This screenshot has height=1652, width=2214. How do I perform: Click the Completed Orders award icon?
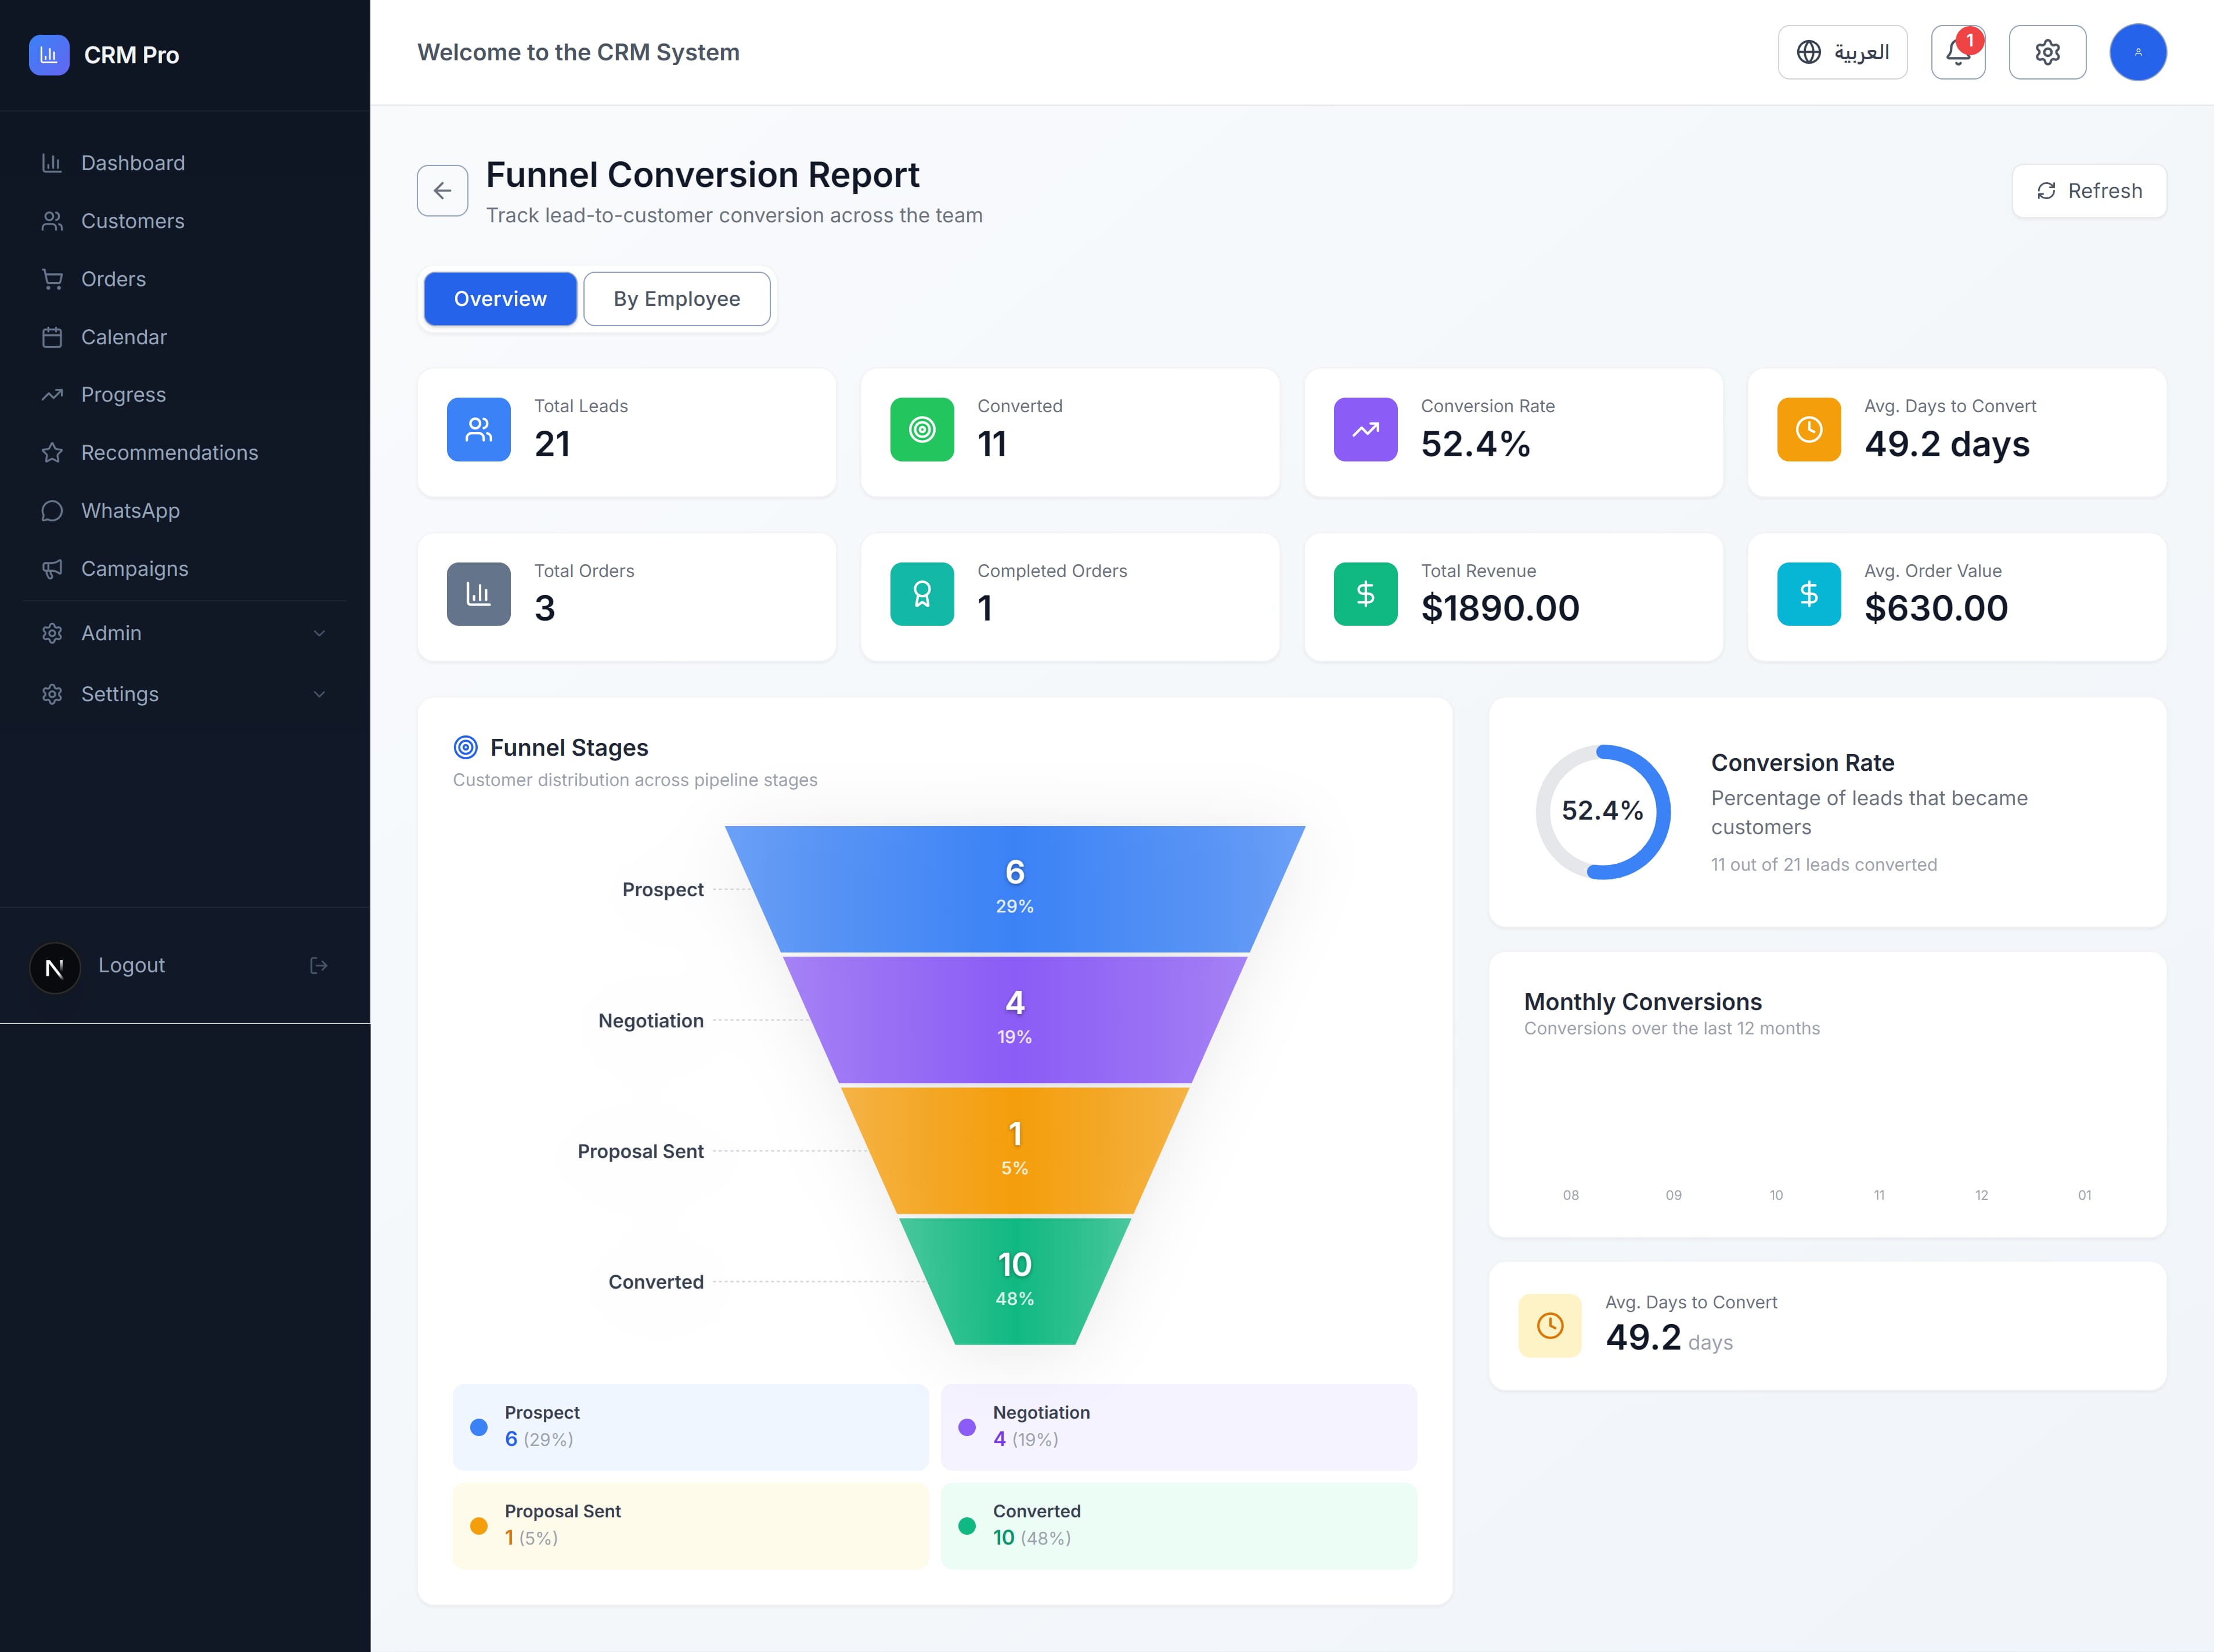point(922,594)
